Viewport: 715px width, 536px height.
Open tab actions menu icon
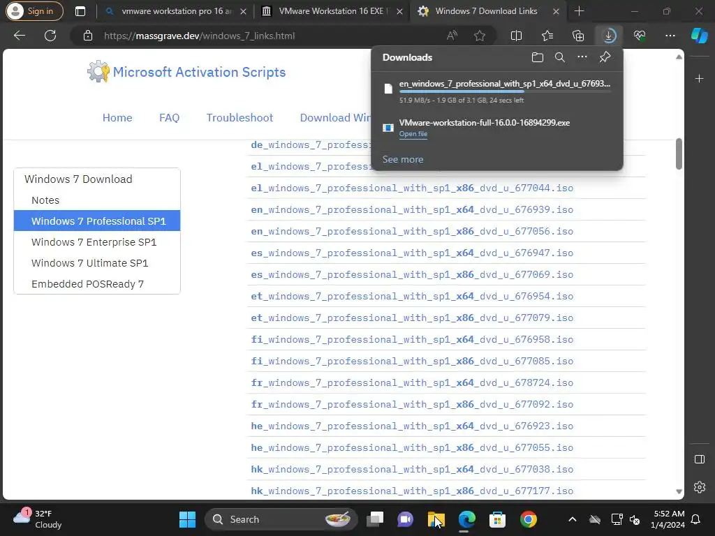click(80, 11)
